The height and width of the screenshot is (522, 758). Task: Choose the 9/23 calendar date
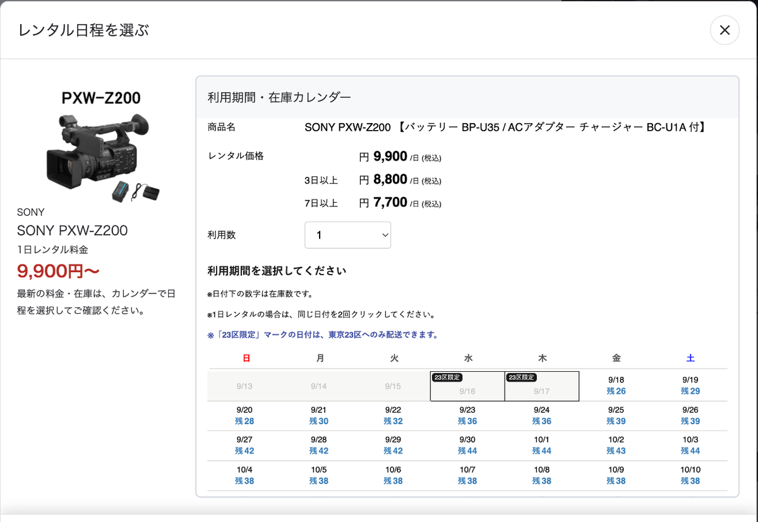(x=467, y=415)
